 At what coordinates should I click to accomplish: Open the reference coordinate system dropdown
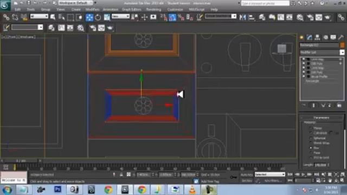pyautogui.click(x=120, y=16)
